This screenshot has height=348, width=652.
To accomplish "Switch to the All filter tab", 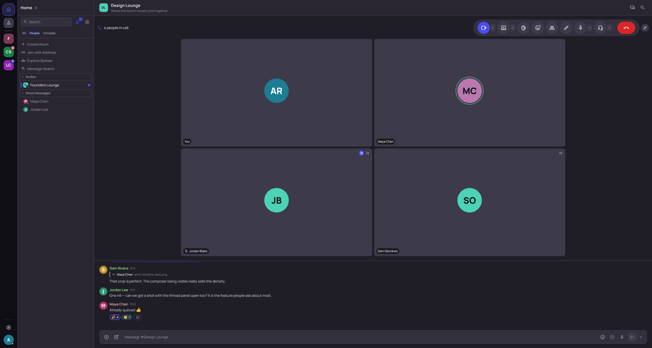I will tap(24, 33).
